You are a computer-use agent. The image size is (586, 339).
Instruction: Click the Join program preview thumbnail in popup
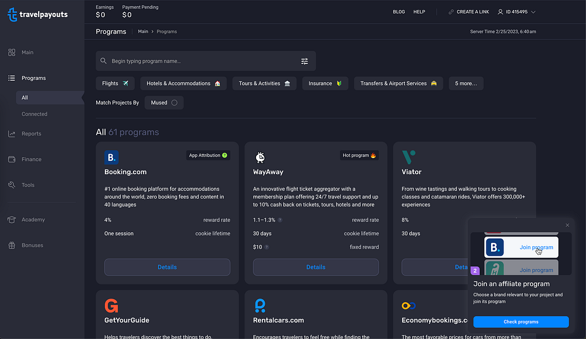click(x=521, y=254)
